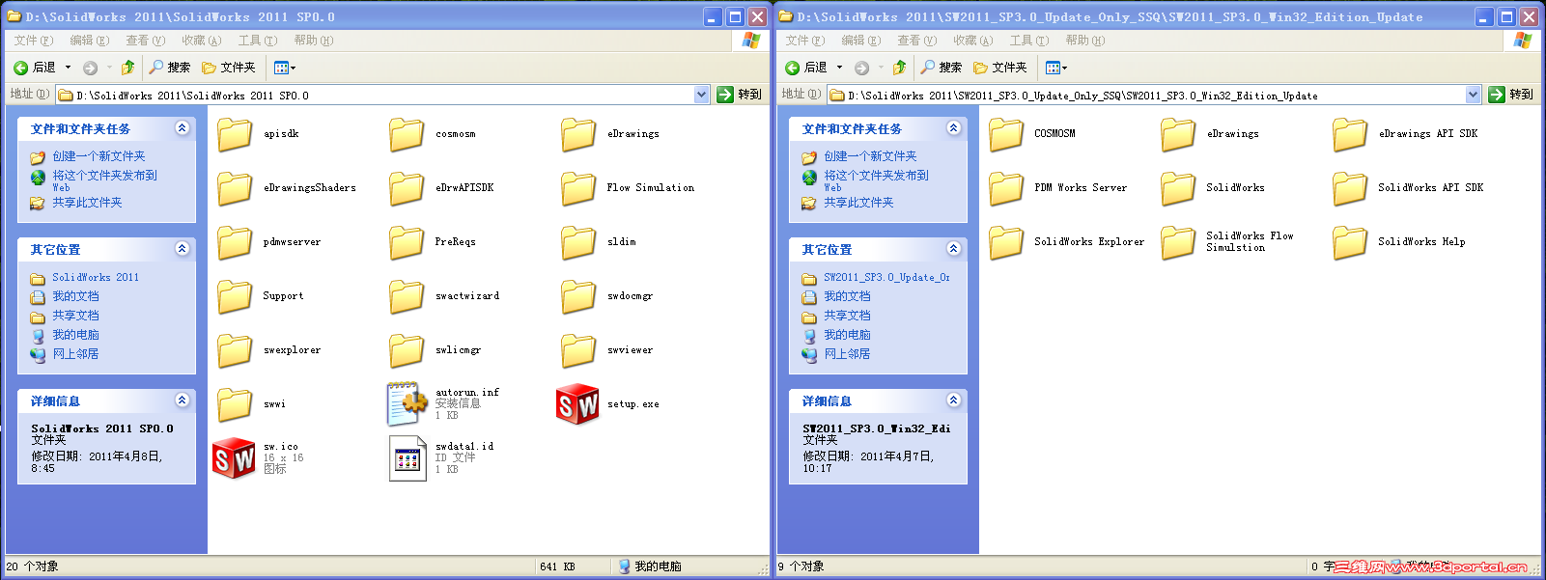Collapse File and Folder Tasks panel in left window
The image size is (1546, 580).
182,128
